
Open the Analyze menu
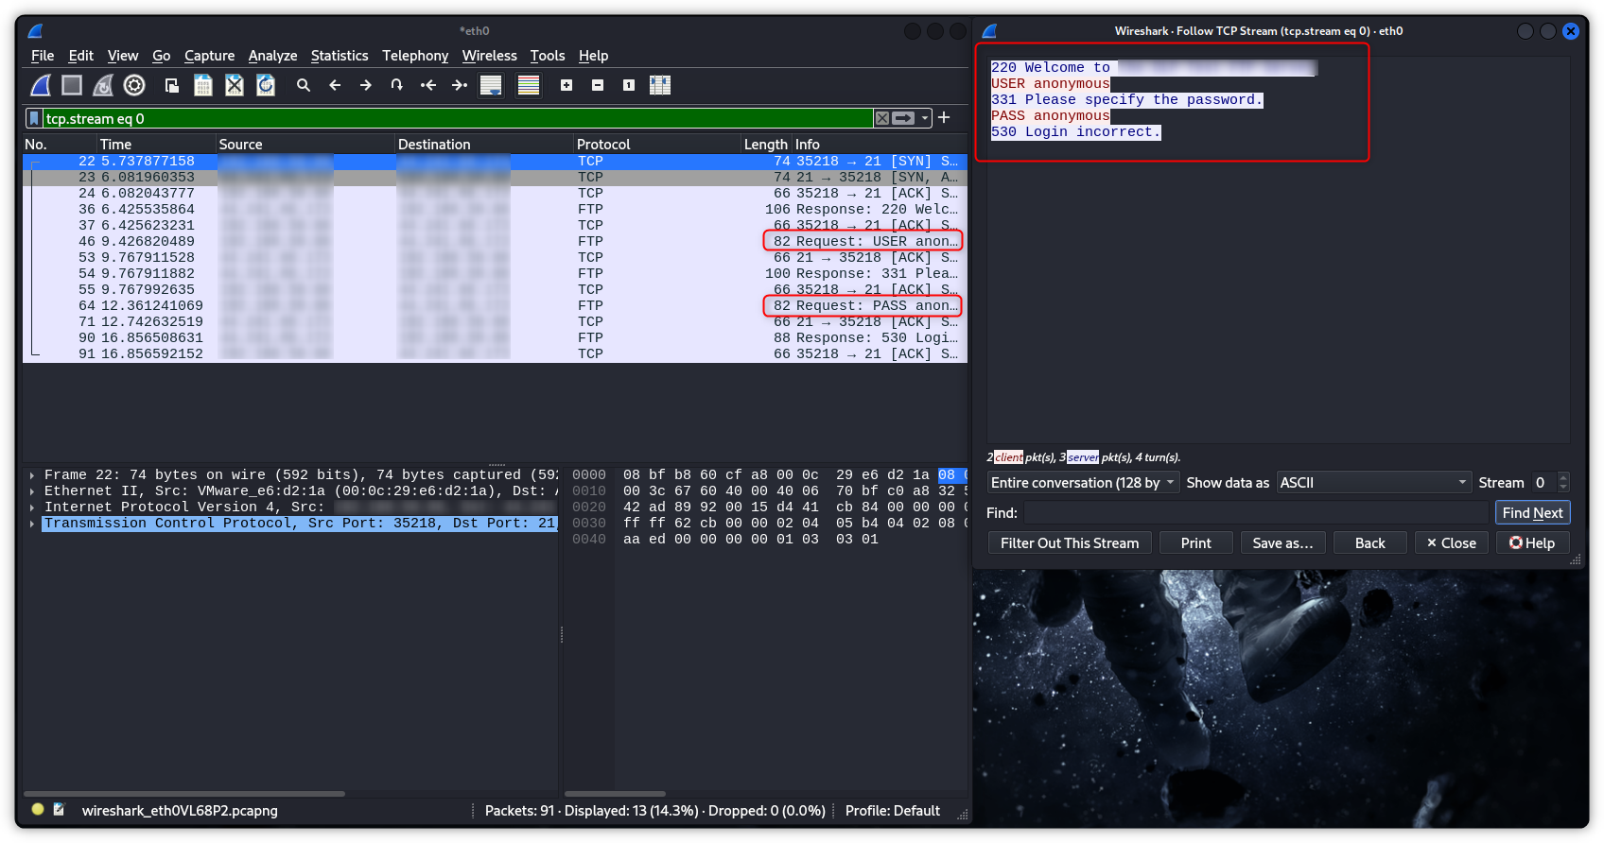click(272, 56)
